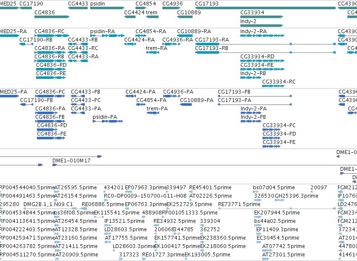Click the CG4836-PE protein label
Screen dimensions: 357x261
(52, 134)
